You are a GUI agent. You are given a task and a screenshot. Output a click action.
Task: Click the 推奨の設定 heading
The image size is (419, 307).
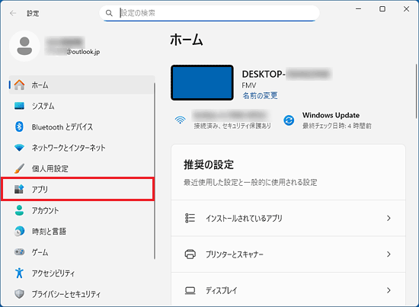[209, 165]
